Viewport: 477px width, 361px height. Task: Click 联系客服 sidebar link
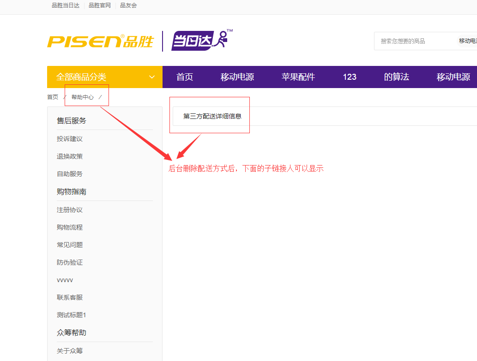[x=70, y=297]
